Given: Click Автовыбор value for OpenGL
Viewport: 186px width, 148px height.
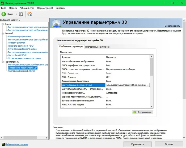Looking at the screenshot, I should (x=112, y=93).
